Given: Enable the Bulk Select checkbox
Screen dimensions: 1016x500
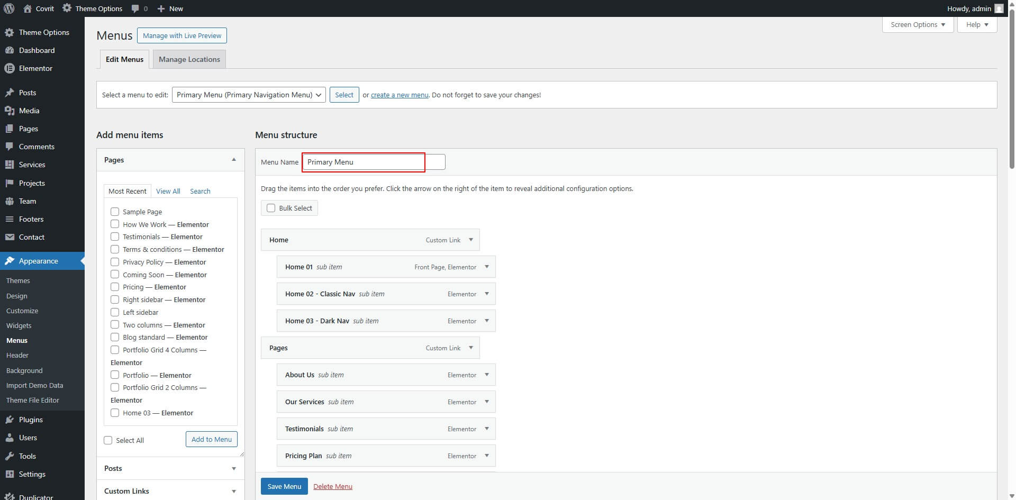Looking at the screenshot, I should click(271, 208).
